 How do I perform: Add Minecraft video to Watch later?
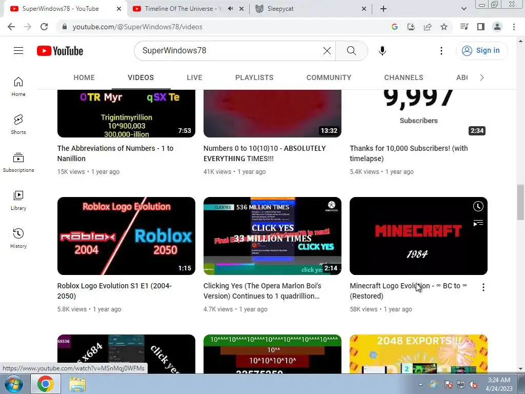(x=478, y=206)
